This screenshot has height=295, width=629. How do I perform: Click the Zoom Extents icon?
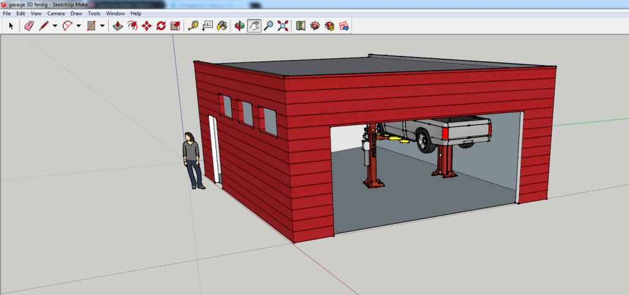pos(283,26)
